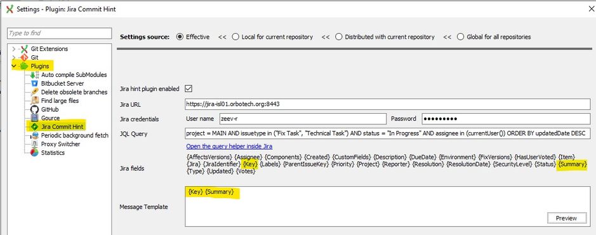Select the Effective settings source

(x=180, y=37)
